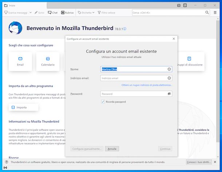
Task: Open the dropdown arrow next to Scarica messaggi
Action: tap(31, 13)
